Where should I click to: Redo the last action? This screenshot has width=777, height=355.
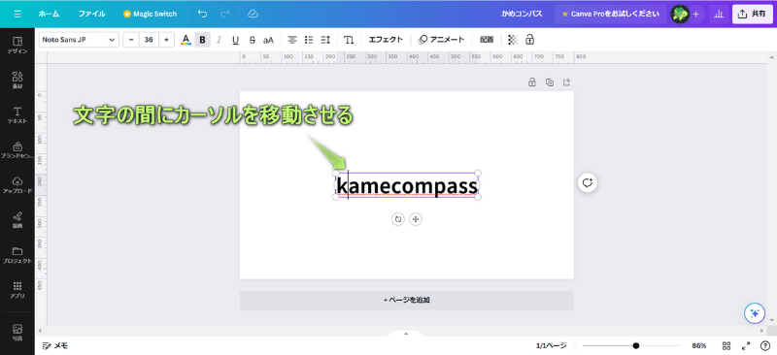(x=225, y=14)
